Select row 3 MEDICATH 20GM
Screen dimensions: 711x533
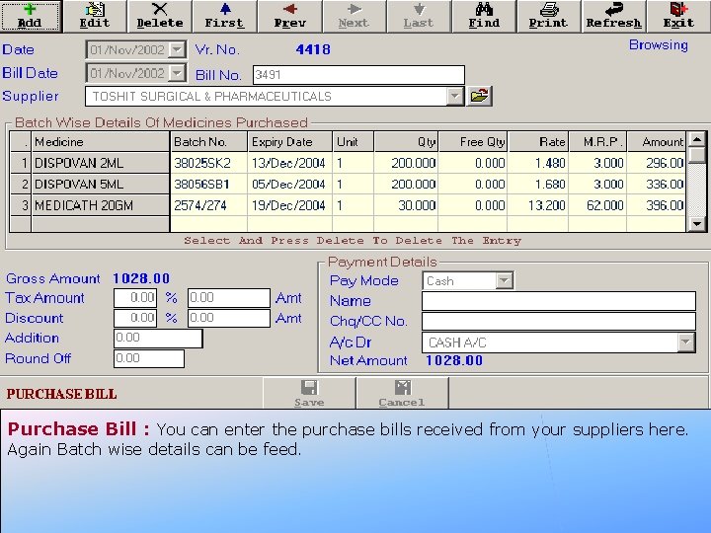click(100, 205)
